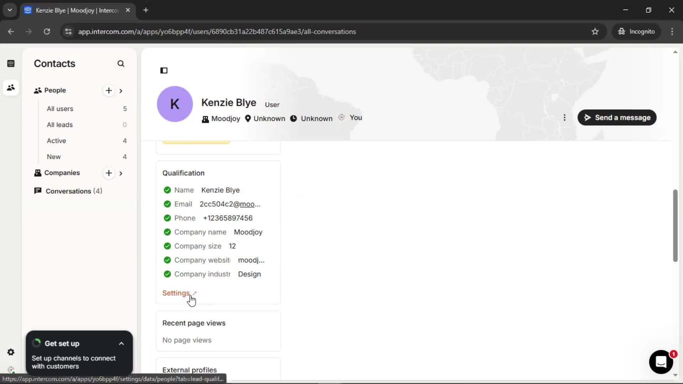Click the User tag label

tap(272, 105)
